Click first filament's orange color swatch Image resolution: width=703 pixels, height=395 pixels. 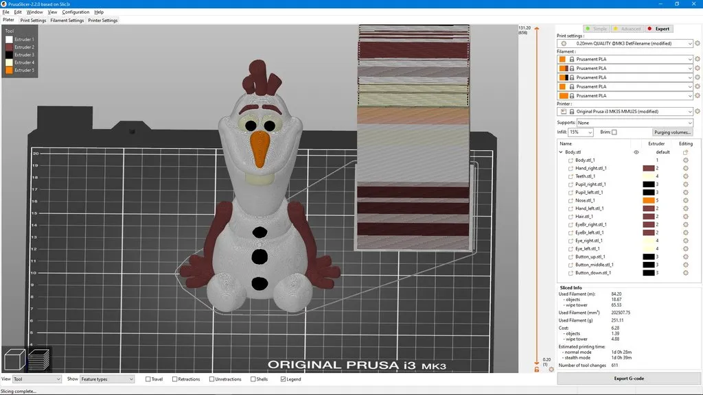click(562, 59)
